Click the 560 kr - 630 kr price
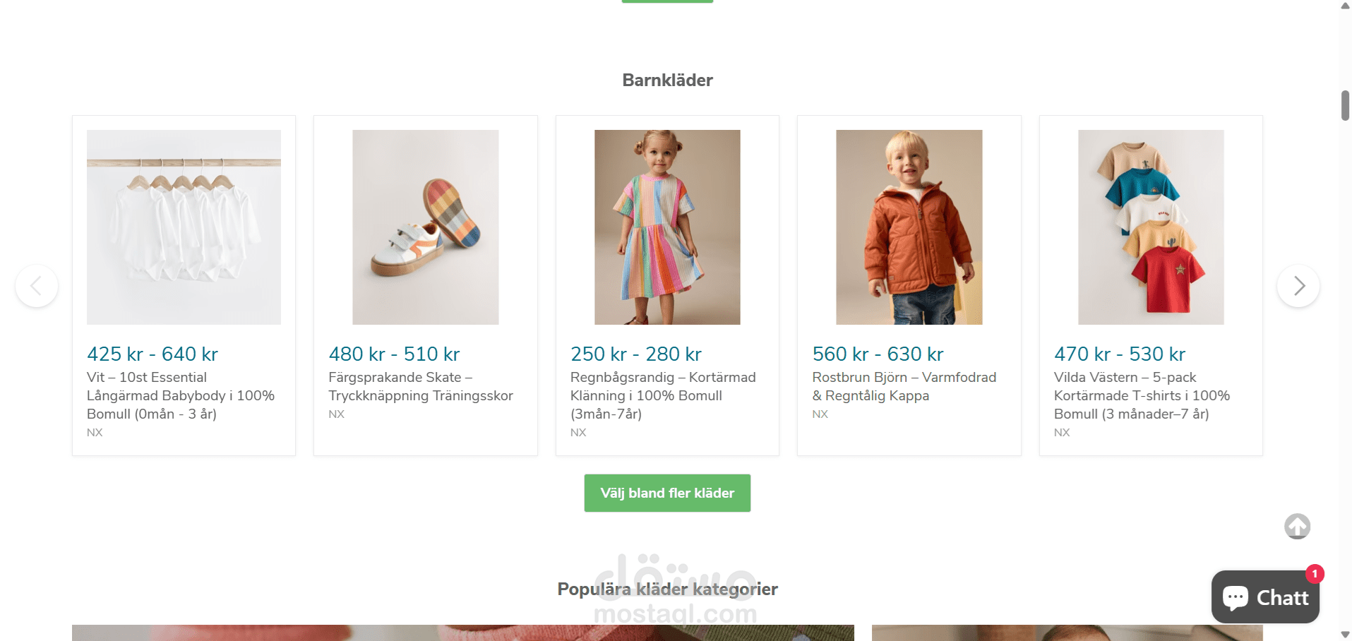Screen dimensions: 1352x641 pos(878,354)
